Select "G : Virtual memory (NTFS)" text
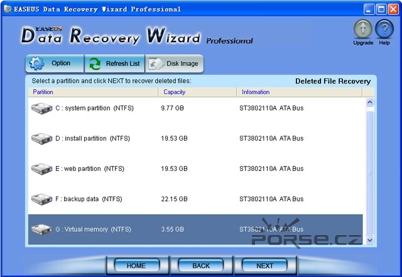 point(93,229)
